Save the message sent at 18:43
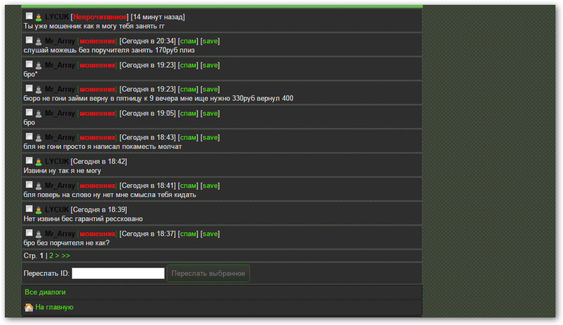 tap(210, 138)
